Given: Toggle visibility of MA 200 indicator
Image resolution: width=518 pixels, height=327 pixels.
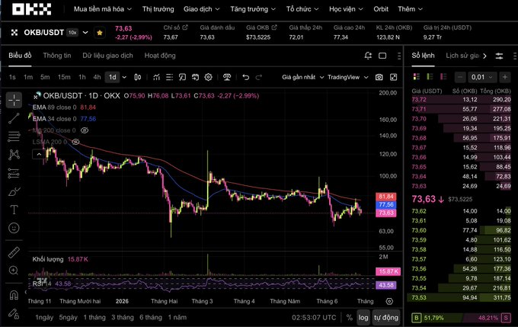Looking at the screenshot, I should 85,130.
